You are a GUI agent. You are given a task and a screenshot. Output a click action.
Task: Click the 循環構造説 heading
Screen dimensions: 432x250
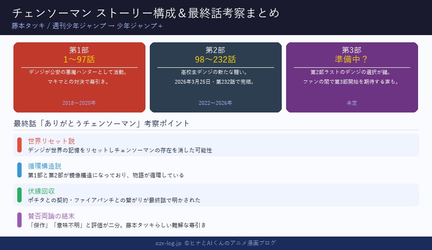tap(45, 166)
